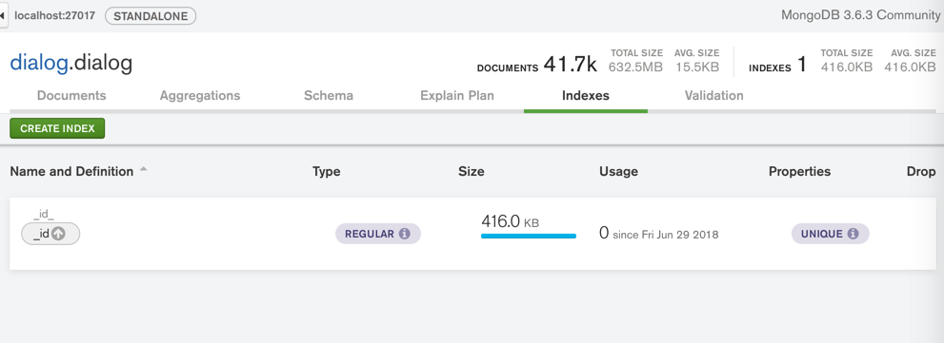Click the CREATE INDEX button
The image size is (944, 343).
coord(57,128)
